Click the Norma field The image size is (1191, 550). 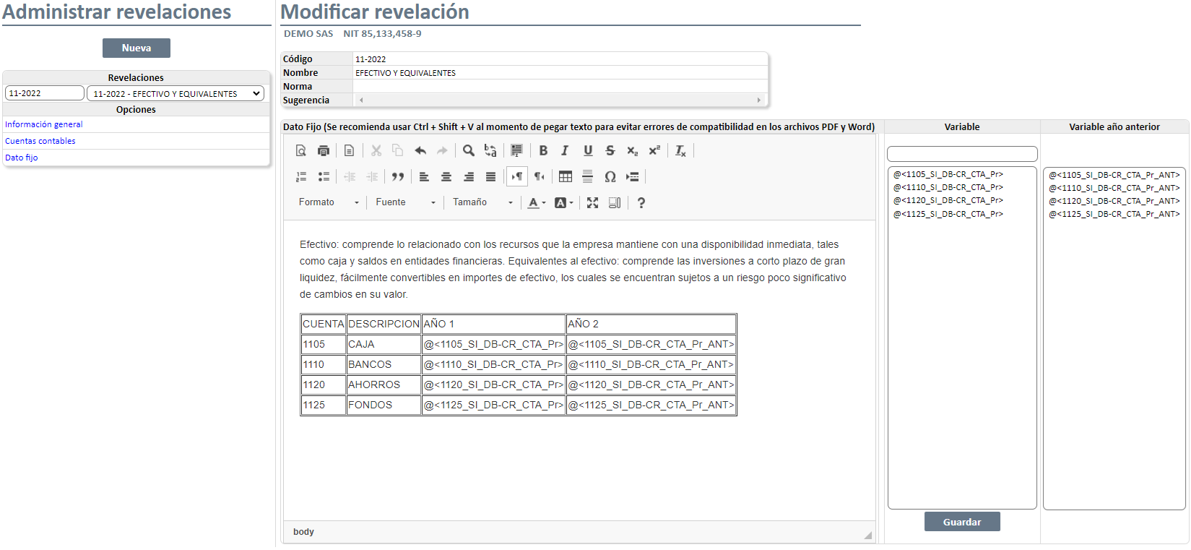[x=560, y=87]
